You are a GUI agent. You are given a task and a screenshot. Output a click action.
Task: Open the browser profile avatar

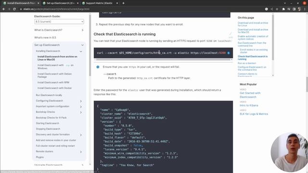click(x=299, y=9)
